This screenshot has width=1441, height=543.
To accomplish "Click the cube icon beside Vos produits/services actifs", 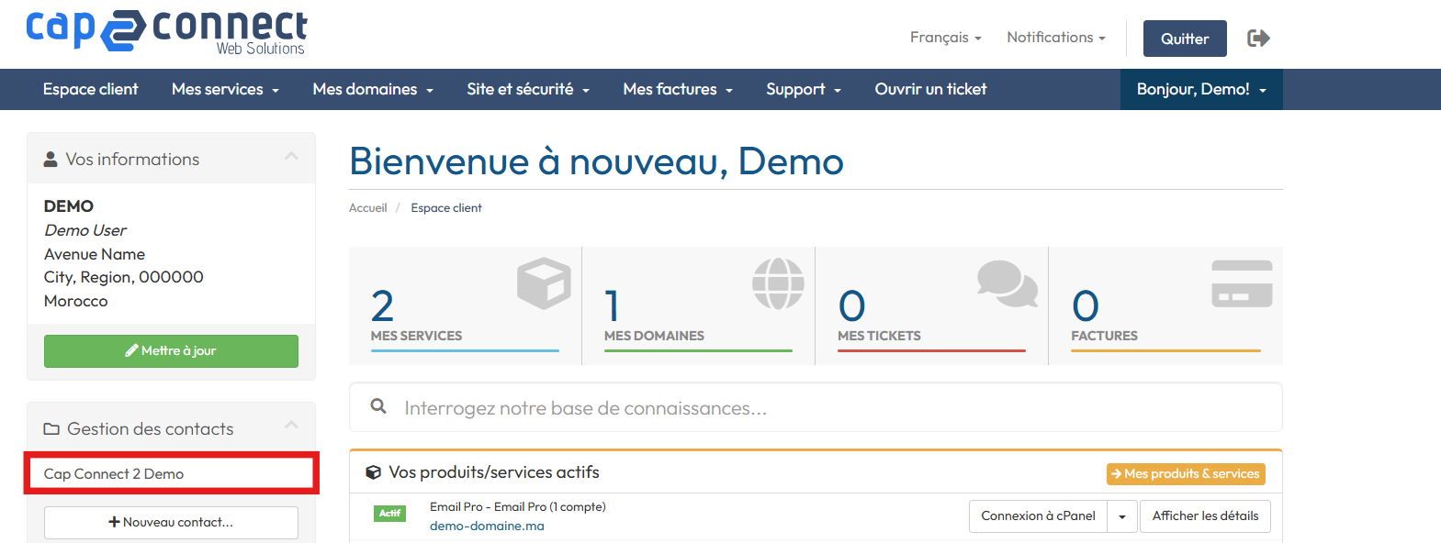I will (373, 472).
